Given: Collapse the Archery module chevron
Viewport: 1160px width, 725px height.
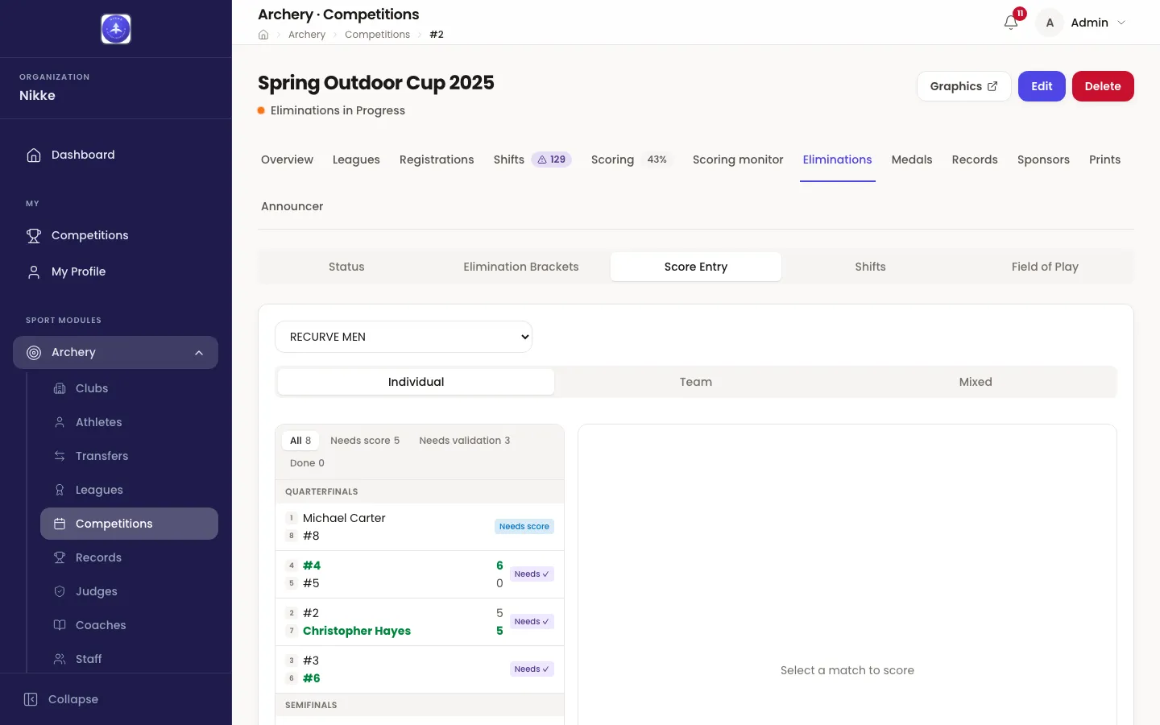Looking at the screenshot, I should pyautogui.click(x=199, y=352).
